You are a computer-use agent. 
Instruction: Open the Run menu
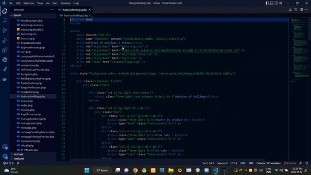55,3
